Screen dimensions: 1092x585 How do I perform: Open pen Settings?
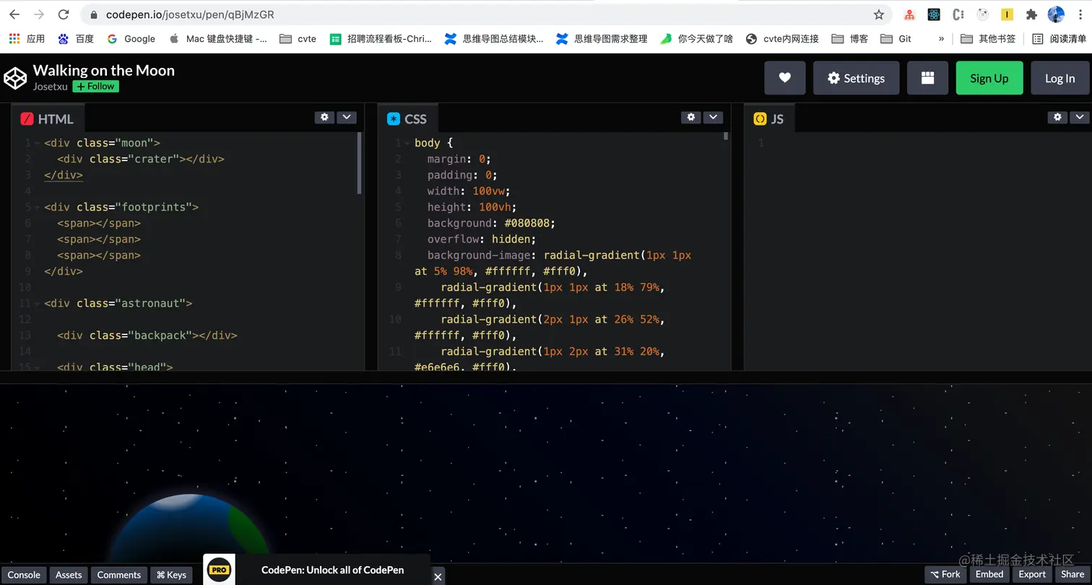pyautogui.click(x=856, y=78)
